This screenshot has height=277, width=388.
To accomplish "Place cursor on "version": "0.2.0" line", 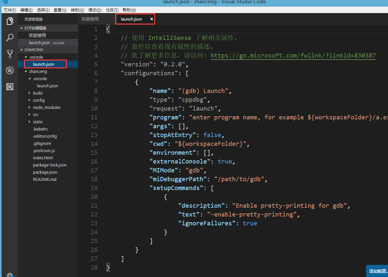I will [x=154, y=64].
